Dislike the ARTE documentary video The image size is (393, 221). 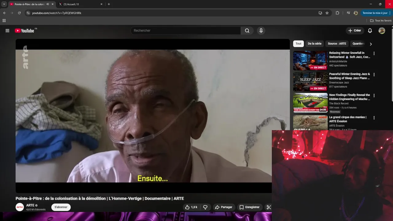pyautogui.click(x=205, y=207)
